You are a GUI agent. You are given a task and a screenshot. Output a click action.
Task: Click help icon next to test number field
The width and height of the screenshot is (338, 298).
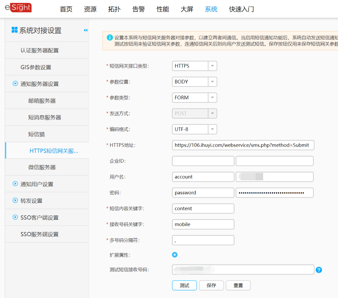(319, 270)
